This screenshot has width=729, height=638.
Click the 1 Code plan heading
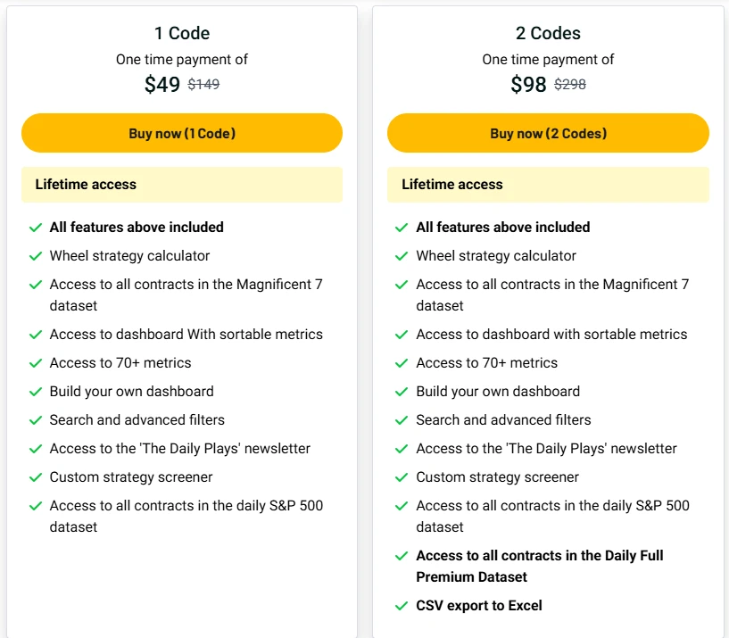(x=182, y=33)
